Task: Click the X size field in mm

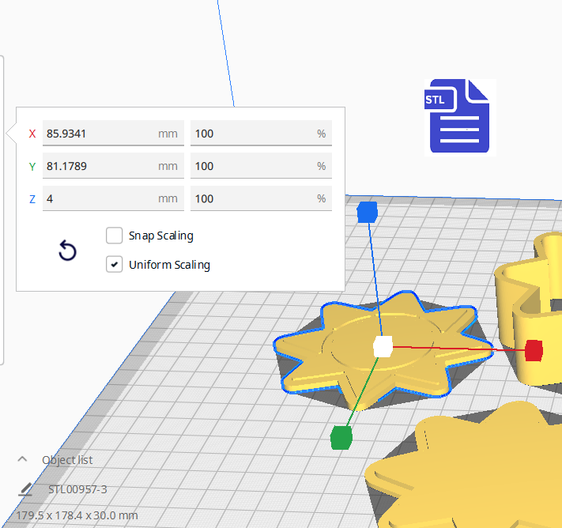Action: click(x=100, y=134)
